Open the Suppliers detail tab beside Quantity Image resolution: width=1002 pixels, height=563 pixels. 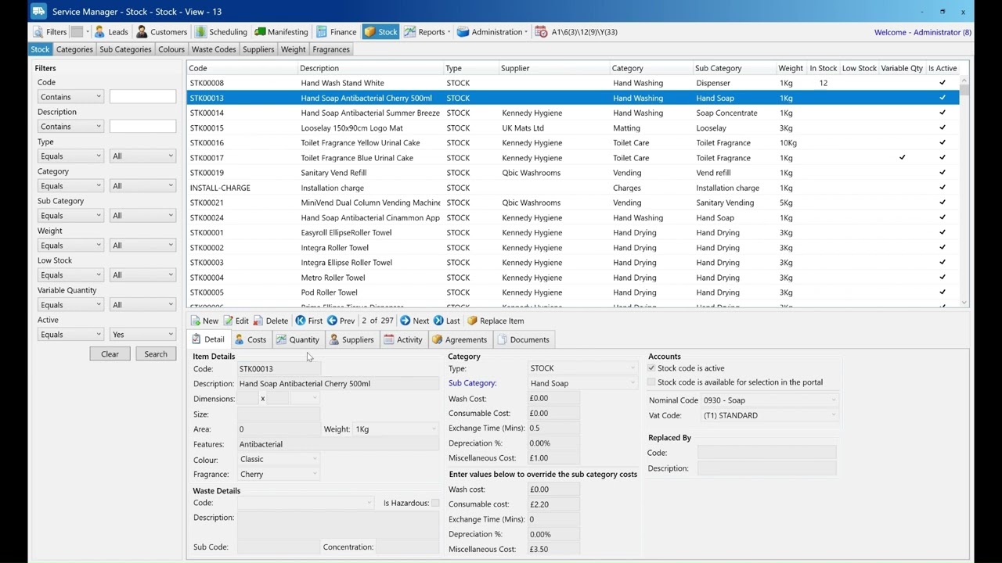(x=351, y=339)
